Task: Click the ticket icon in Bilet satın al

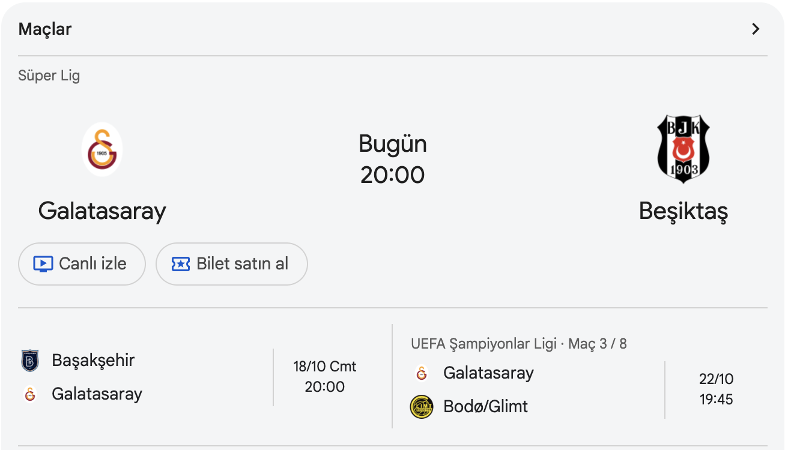Action: click(181, 264)
